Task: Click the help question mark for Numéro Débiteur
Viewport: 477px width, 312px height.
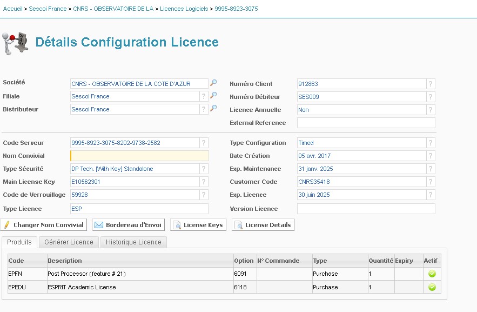Action: 431,97
